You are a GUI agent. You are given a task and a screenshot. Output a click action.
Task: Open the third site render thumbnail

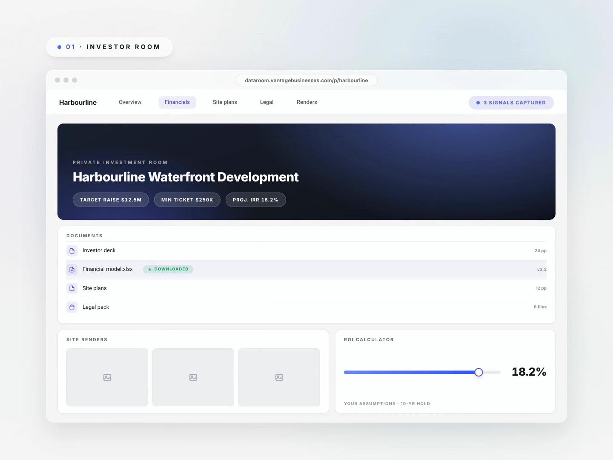click(279, 377)
